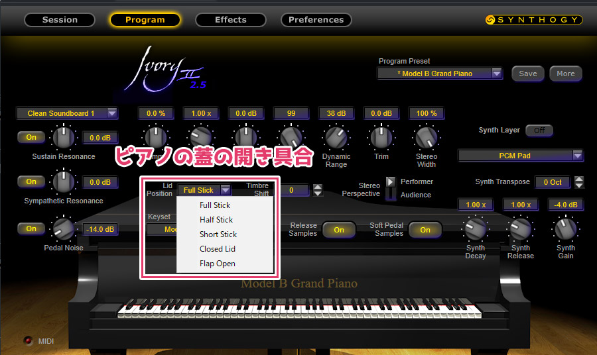Image resolution: width=597 pixels, height=355 pixels.
Task: Click the Stereo Width knob
Action: 427,137
